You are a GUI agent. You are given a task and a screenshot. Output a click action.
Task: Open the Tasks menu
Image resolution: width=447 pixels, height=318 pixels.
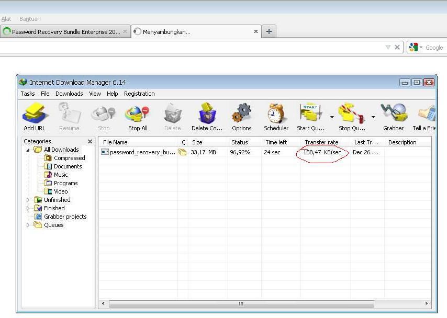pyautogui.click(x=28, y=94)
